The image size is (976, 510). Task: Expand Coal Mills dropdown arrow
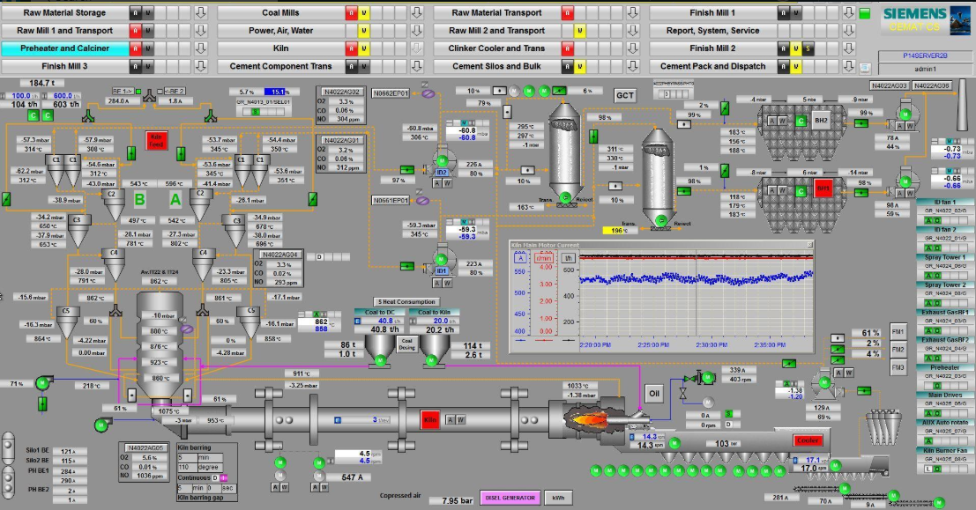pos(417,12)
